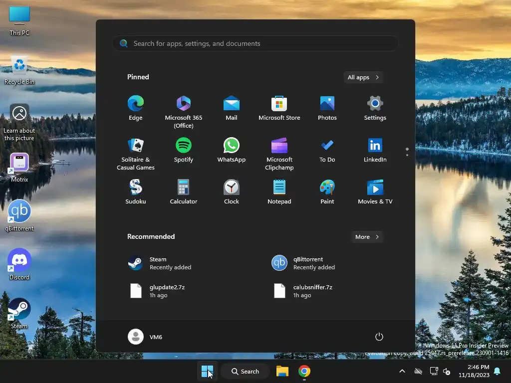Open the clock and date flyout
The width and height of the screenshot is (511, 383).
point(474,371)
